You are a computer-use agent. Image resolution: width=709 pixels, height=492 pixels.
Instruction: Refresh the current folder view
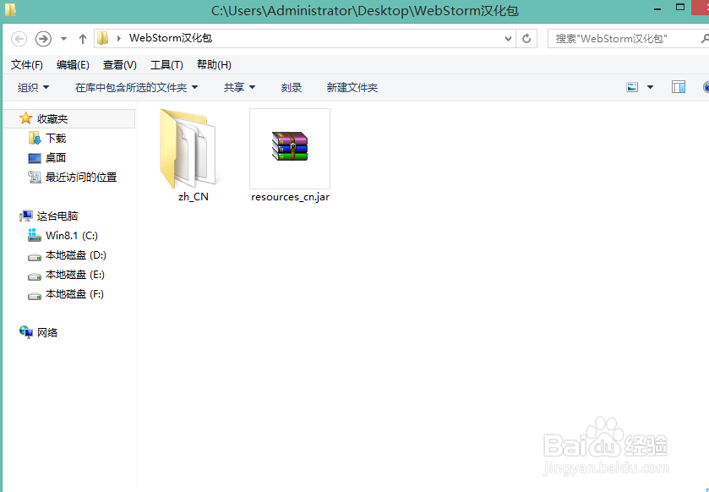[x=526, y=39]
